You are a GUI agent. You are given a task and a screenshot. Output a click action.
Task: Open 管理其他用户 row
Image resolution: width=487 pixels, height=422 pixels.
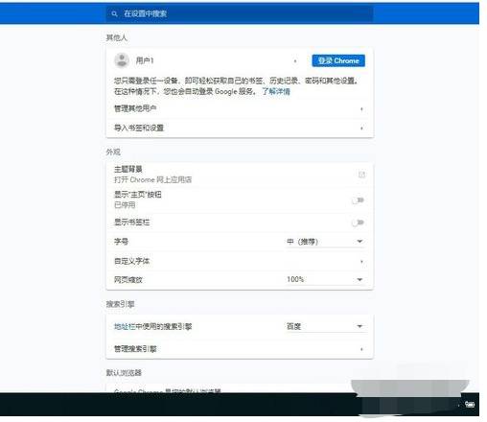pos(240,108)
